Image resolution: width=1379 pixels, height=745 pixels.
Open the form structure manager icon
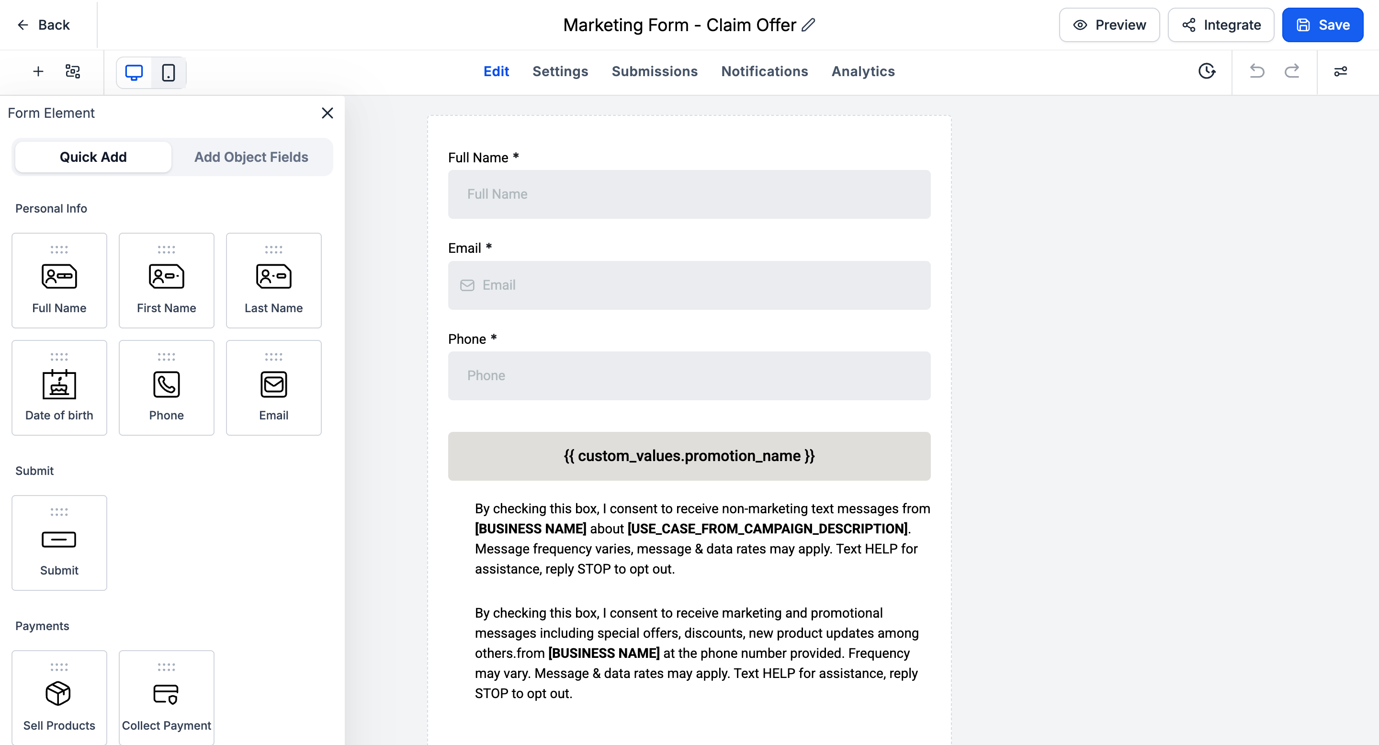point(73,71)
